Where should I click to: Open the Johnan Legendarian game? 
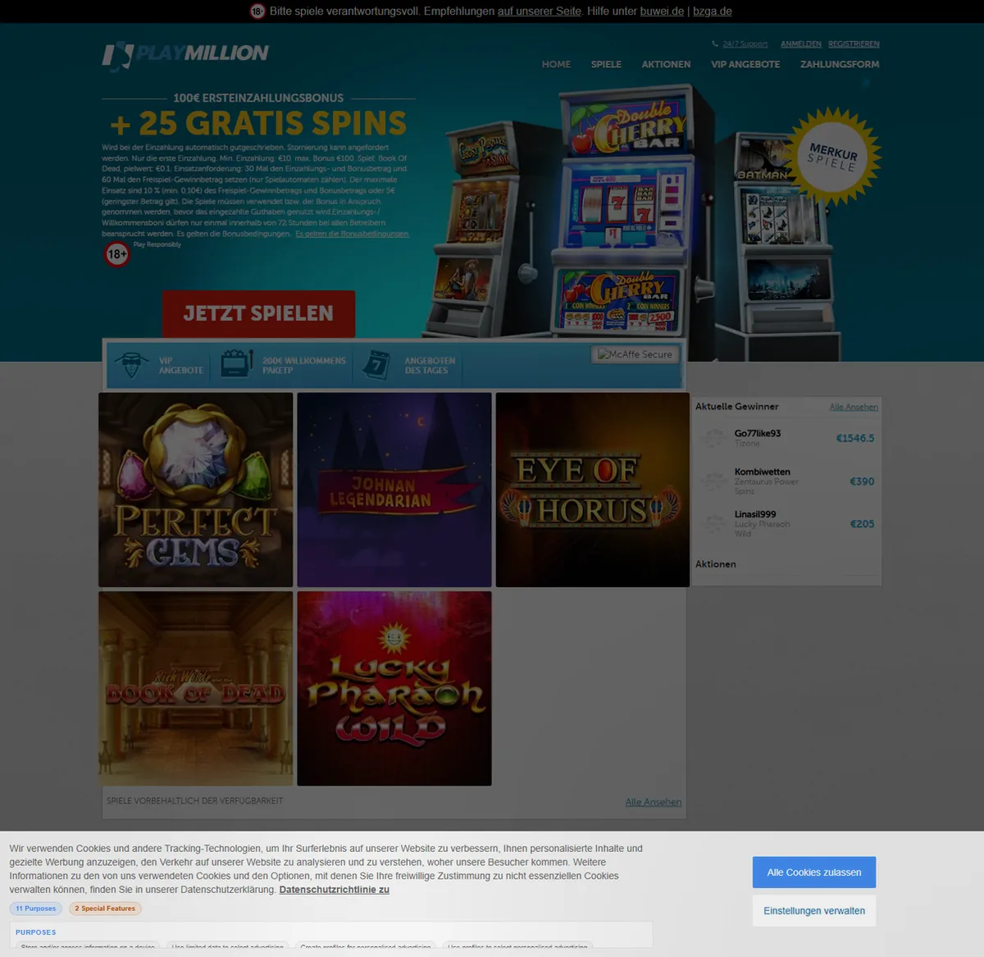click(x=394, y=490)
